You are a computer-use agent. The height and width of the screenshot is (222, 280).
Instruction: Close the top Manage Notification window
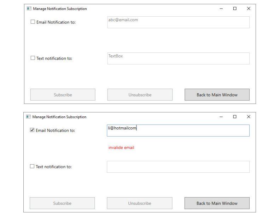coord(249,9)
